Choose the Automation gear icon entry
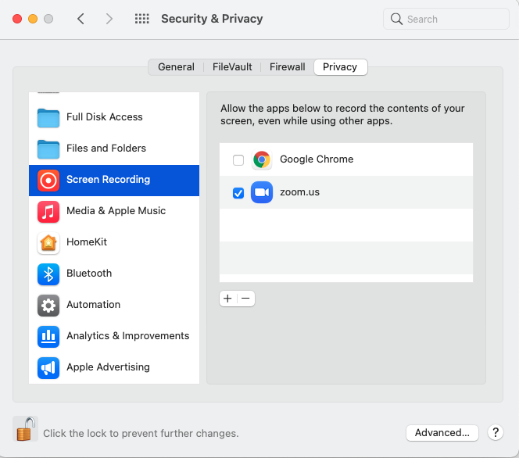 pos(48,305)
